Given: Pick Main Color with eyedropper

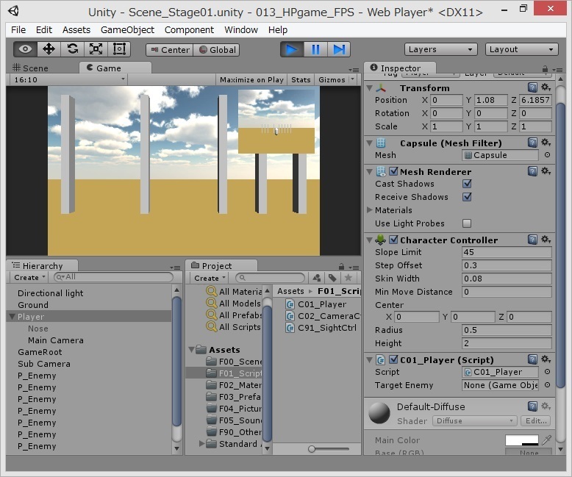Looking at the screenshot, I should (x=546, y=440).
